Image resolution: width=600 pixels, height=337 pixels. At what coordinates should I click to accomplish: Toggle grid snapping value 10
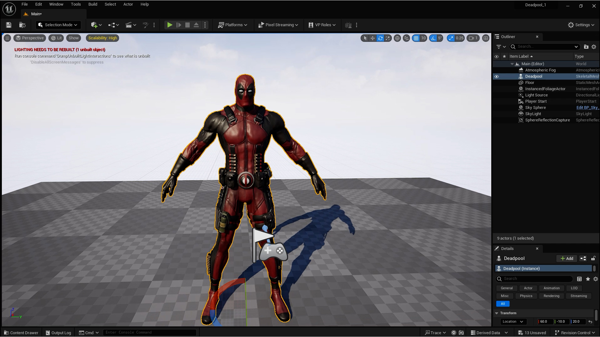coord(420,38)
